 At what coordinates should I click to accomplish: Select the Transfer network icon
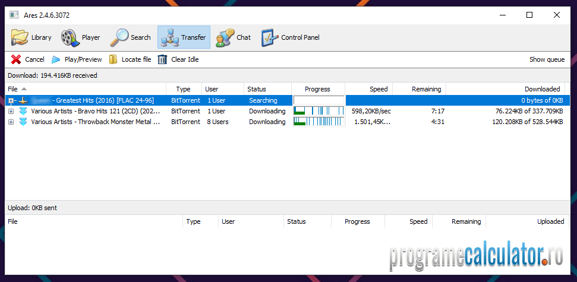click(x=169, y=37)
